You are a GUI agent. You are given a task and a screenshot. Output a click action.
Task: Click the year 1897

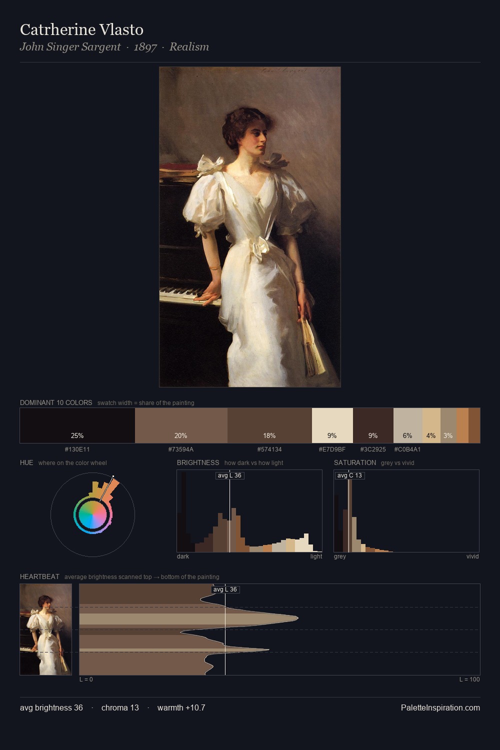pyautogui.click(x=145, y=47)
